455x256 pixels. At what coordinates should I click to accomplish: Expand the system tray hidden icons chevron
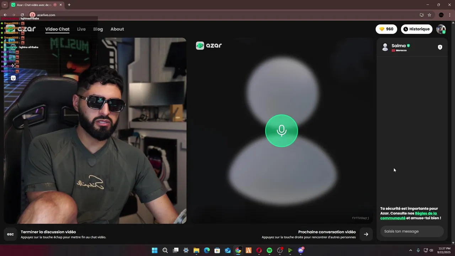411,250
